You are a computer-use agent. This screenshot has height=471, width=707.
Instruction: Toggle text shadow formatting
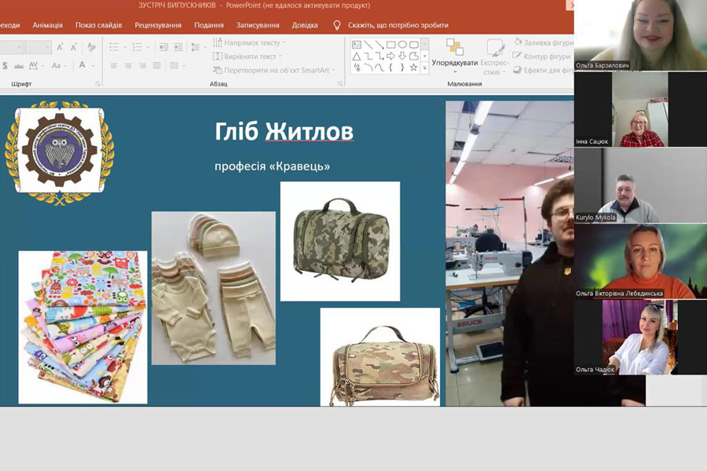[x=4, y=66]
